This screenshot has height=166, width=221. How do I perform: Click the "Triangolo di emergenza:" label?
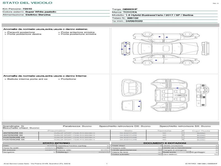point(175,150)
